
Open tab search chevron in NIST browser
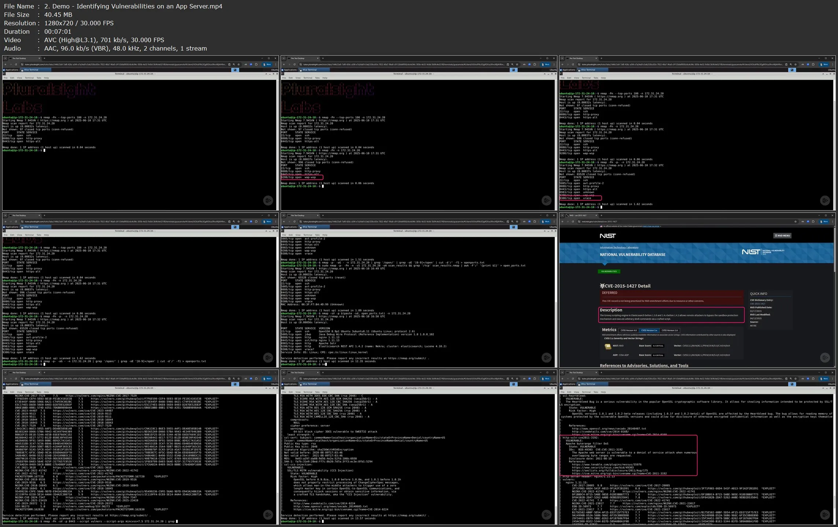coord(562,215)
